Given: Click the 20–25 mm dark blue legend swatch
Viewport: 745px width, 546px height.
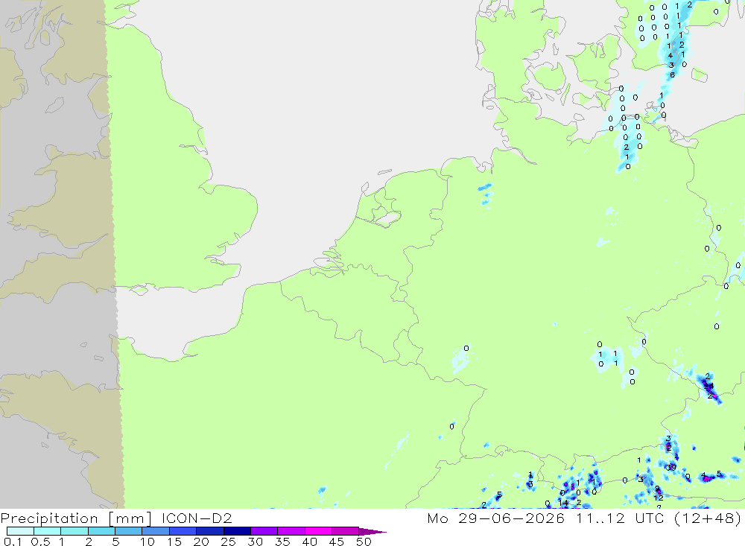Looking at the screenshot, I should [210, 531].
